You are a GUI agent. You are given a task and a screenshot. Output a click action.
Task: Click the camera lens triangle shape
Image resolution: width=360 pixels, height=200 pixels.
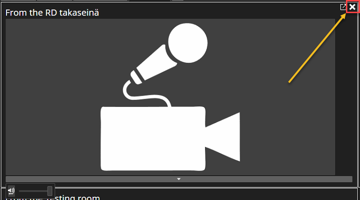[222, 137]
